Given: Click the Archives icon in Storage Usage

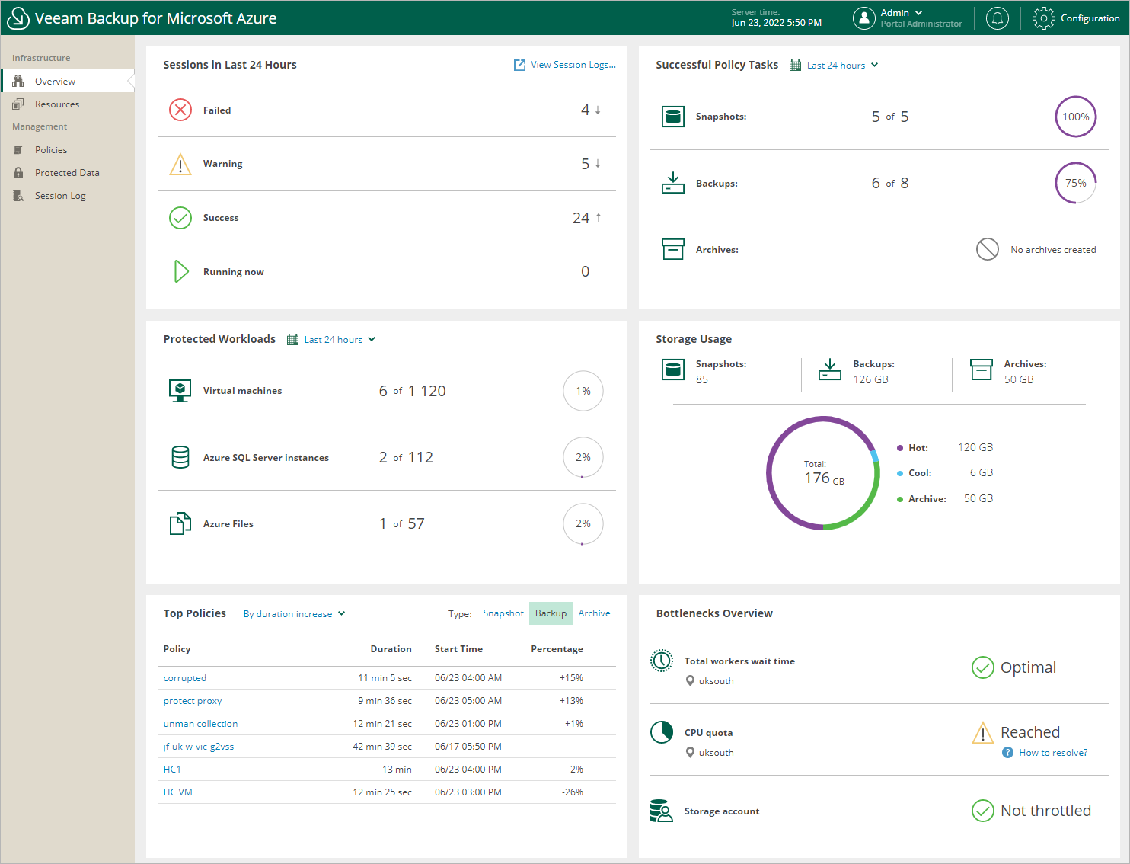Looking at the screenshot, I should tap(982, 370).
